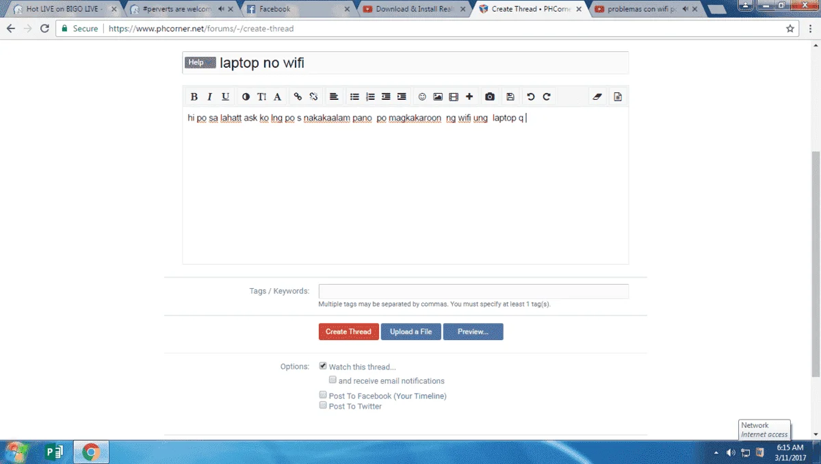The image size is (821, 464).
Task: Toggle italic formatting in editor toolbar
Action: 209,96
